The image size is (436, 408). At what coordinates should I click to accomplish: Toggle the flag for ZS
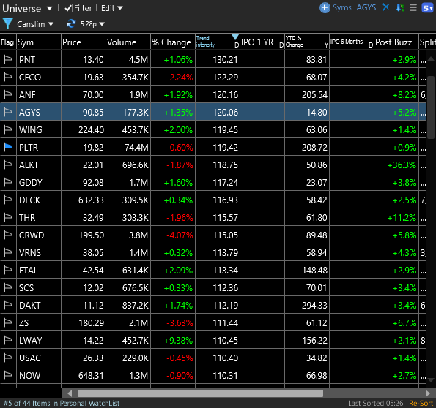point(8,322)
